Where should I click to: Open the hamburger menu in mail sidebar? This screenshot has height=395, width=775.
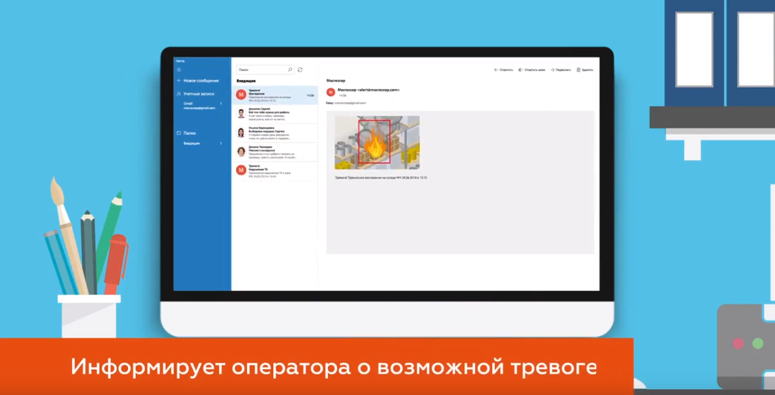point(179,70)
